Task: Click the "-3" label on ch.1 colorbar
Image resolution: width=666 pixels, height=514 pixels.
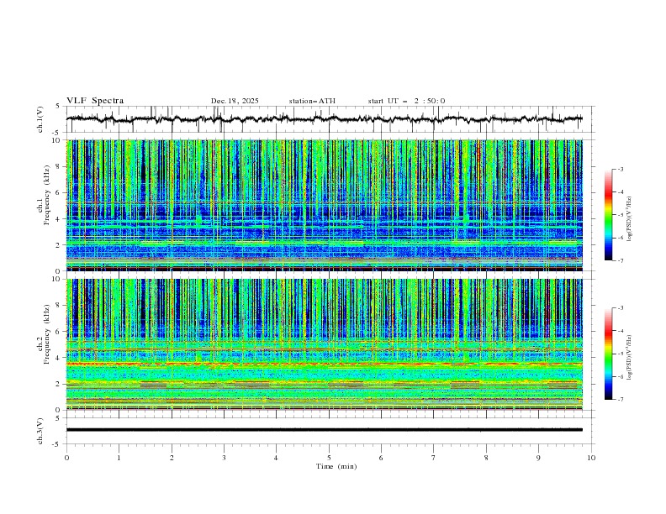Action: pos(621,169)
